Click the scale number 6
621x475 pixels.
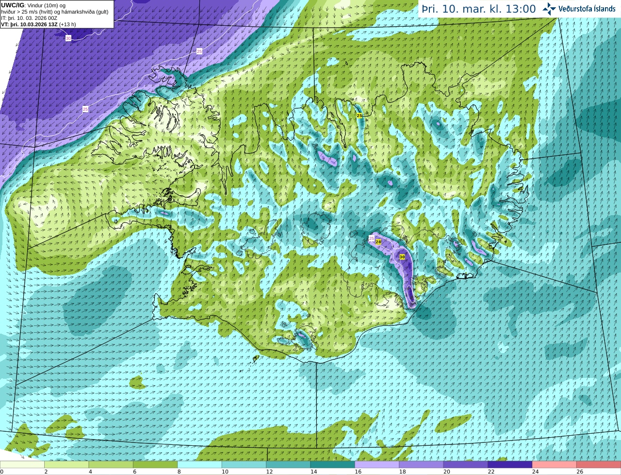coord(134,472)
